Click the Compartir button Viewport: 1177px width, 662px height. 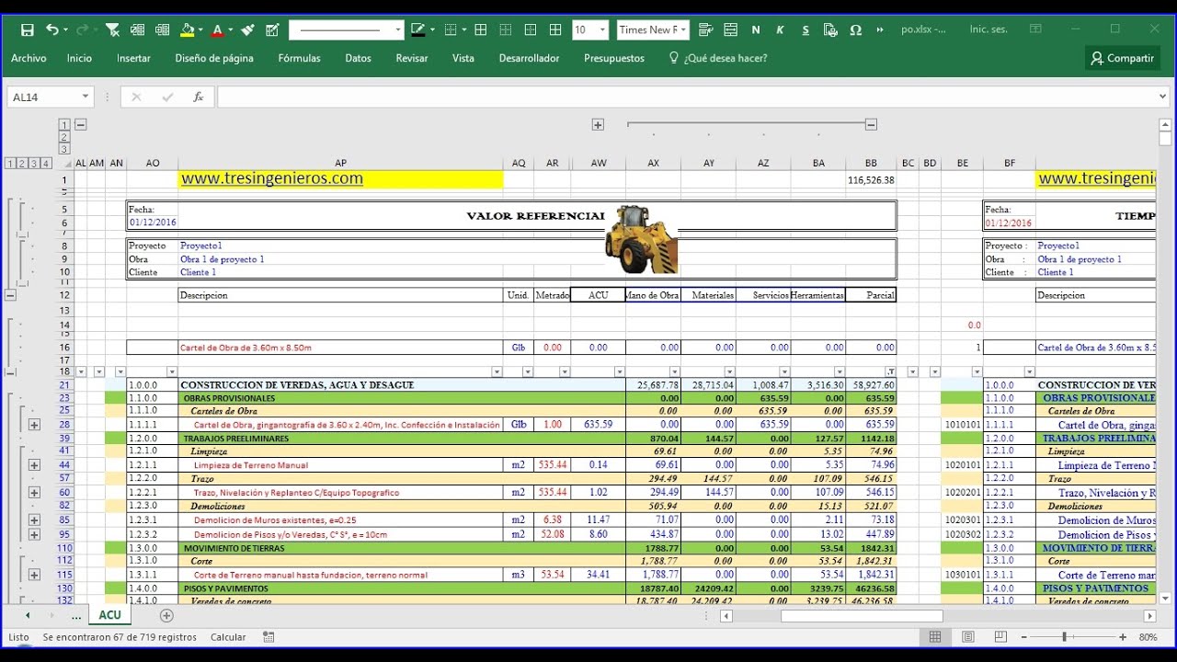pos(1122,58)
